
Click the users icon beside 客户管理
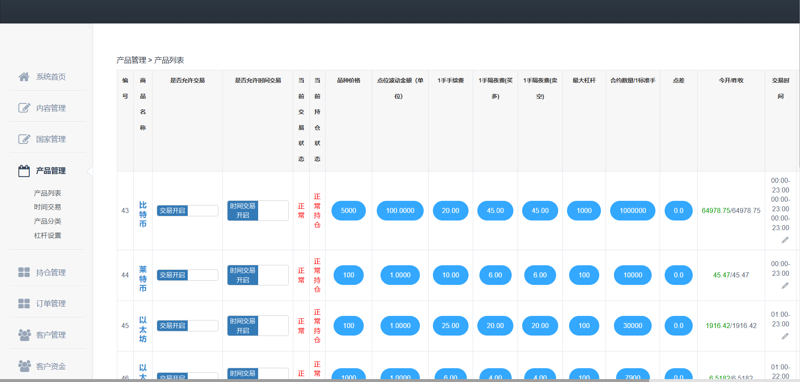click(x=24, y=335)
